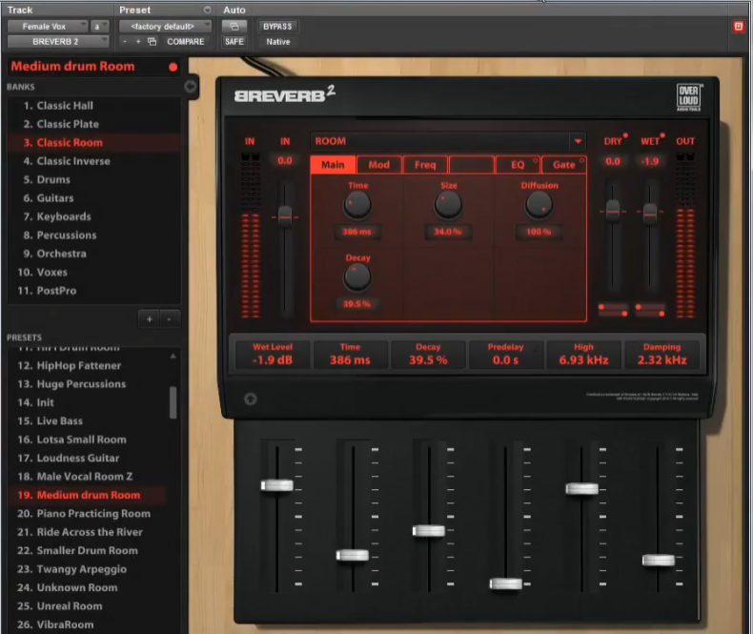Click the WET -1.9 value field
The width and height of the screenshot is (753, 634).
click(x=650, y=161)
